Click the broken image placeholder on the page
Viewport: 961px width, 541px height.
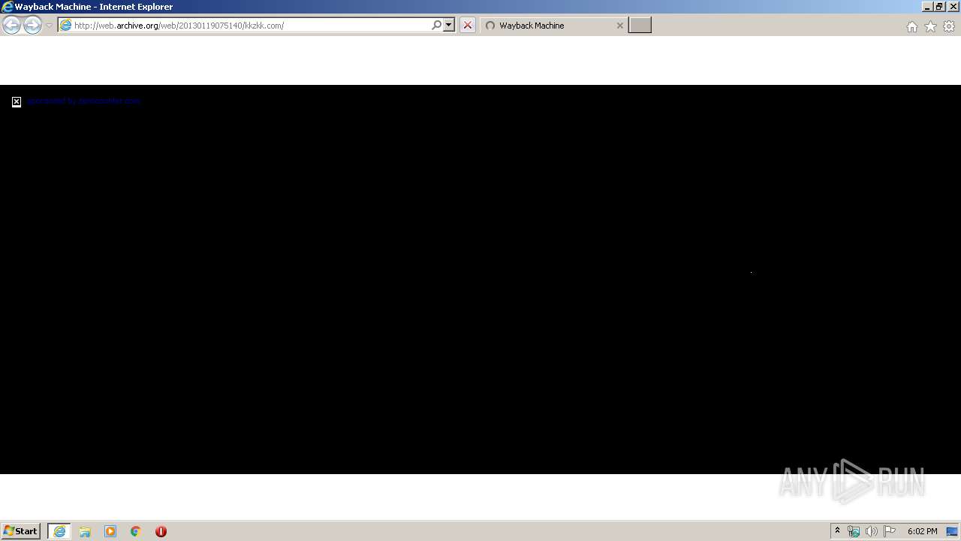tap(17, 101)
